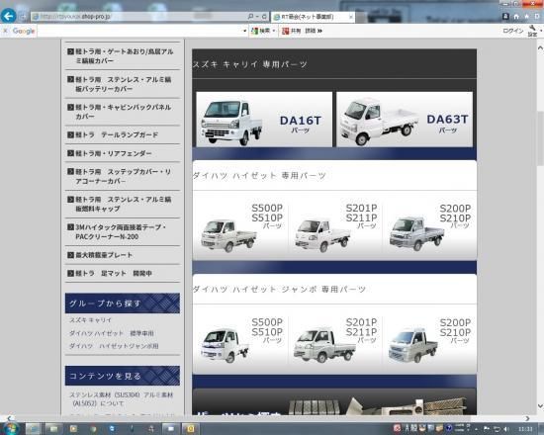Viewport: 544px width, 435px height.
Task: Open the yellow-icon app in the taskbar
Action: [190, 429]
